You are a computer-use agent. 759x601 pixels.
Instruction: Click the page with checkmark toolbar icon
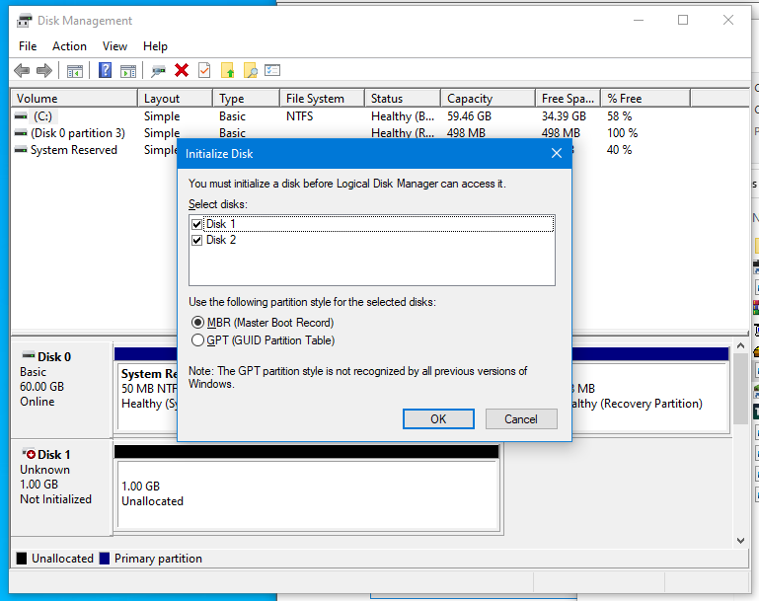point(204,71)
